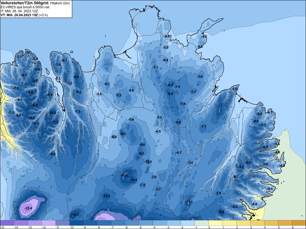306x229 pixels.
Task: Click the -11 legend scale number
Action: tap(57, 227)
